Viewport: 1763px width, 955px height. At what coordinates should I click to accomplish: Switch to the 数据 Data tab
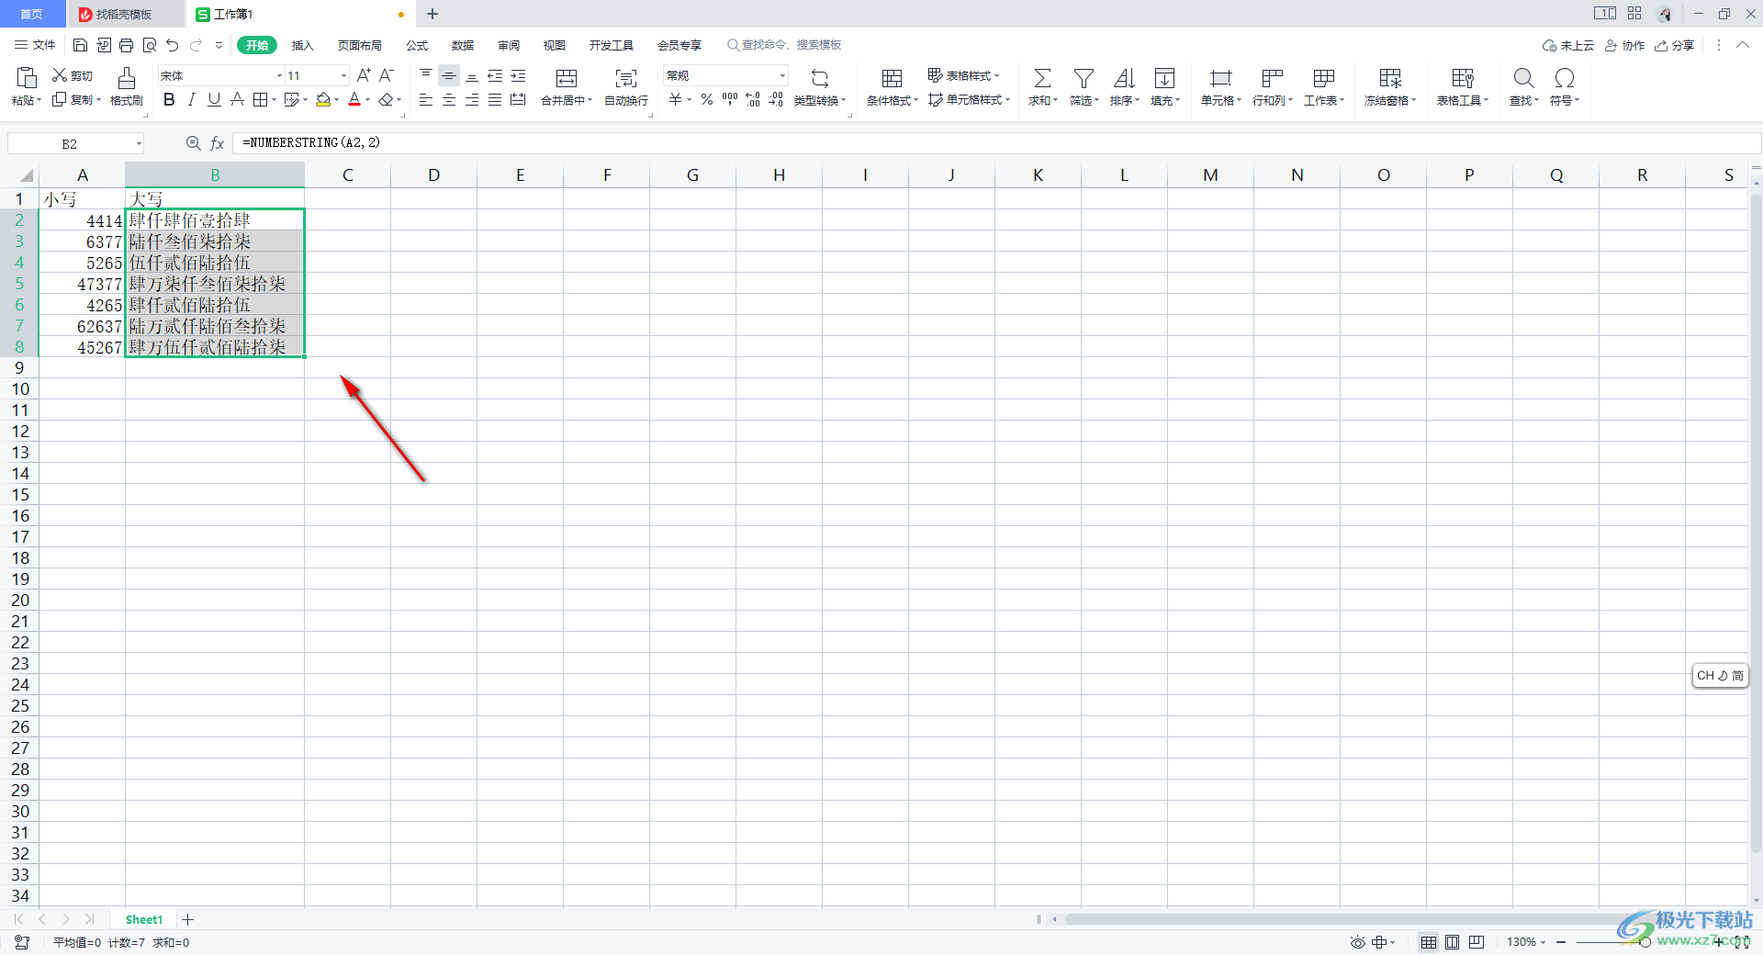coord(463,45)
